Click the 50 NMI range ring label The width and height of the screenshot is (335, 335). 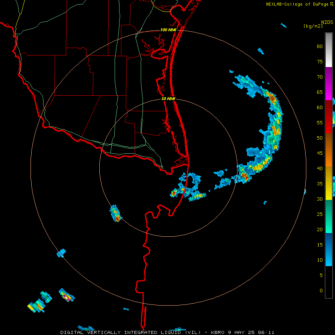[x=168, y=99]
